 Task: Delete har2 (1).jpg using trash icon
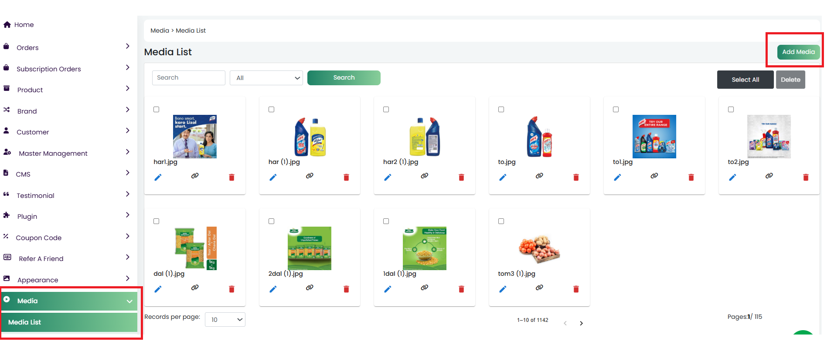click(x=461, y=177)
